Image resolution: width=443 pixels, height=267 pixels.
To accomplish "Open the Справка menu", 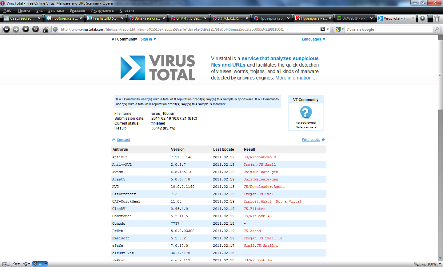I will (127, 10).
